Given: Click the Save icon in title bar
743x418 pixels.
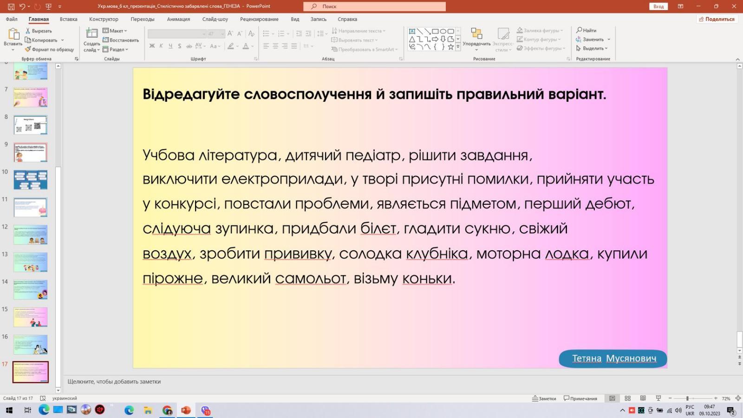Looking at the screenshot, I should (x=11, y=7).
